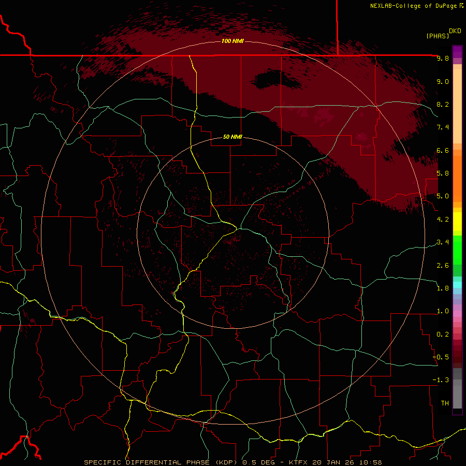466x466 pixels.
Task: Select the 1.0 value on color scale
Action: coord(443,311)
